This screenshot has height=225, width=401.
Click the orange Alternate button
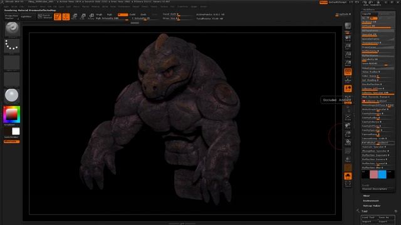(11, 141)
